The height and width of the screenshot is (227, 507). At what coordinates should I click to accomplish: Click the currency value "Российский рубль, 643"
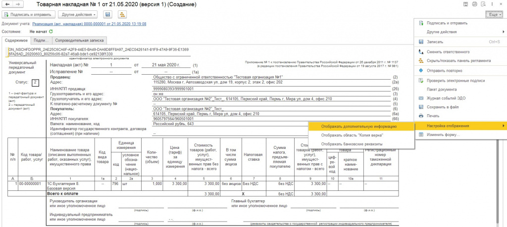tap(173, 124)
